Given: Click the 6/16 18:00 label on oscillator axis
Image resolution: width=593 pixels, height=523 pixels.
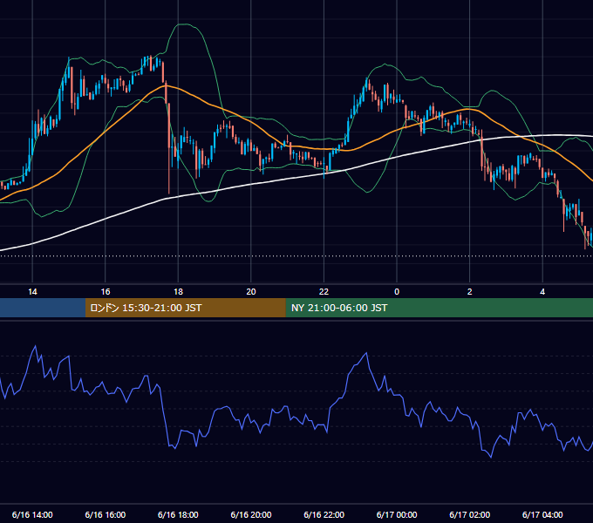Looking at the screenshot, I should coord(178,514).
